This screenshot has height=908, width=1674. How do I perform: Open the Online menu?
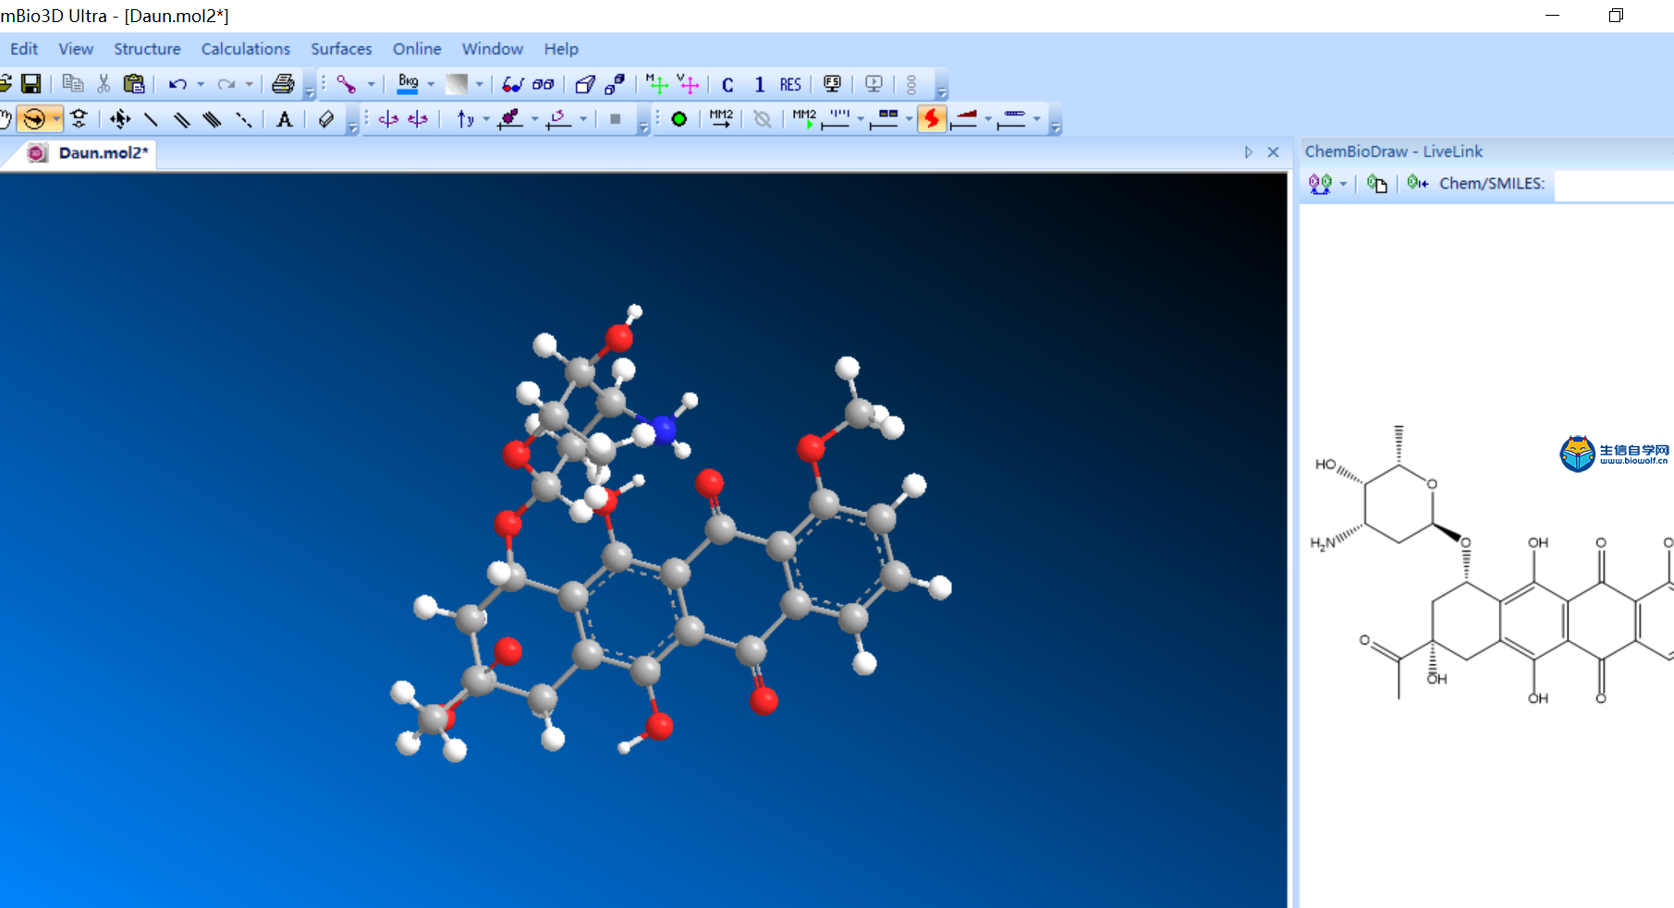point(417,49)
